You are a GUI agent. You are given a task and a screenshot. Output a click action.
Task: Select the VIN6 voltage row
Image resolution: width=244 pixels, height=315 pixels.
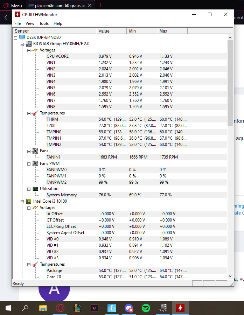137,94
